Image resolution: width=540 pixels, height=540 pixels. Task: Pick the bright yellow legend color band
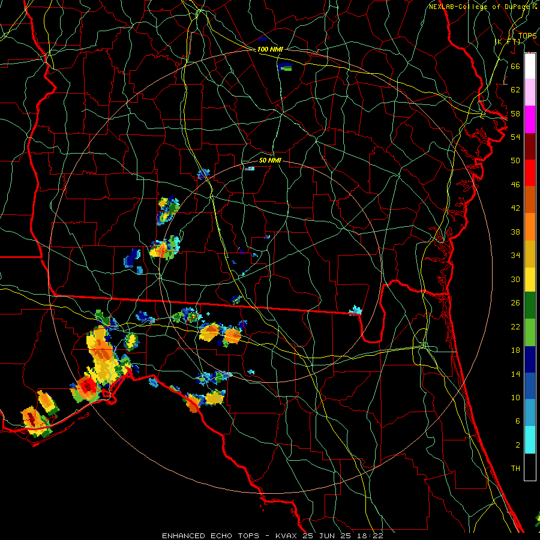[x=530, y=279]
